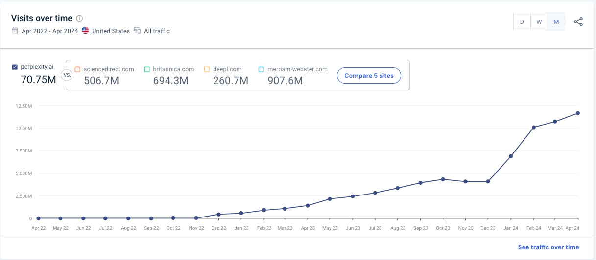Click the Apr 22 data point

38,218
